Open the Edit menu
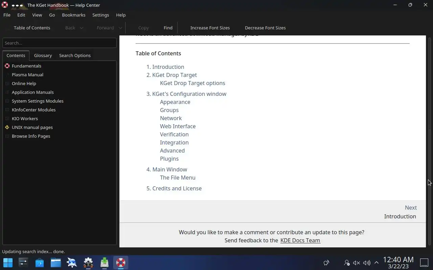433x270 pixels. tap(21, 15)
